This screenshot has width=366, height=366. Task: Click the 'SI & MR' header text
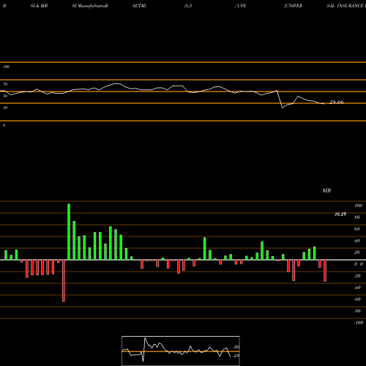39,6
